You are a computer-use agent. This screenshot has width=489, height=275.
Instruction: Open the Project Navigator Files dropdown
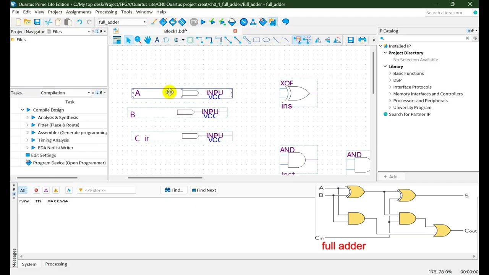(69, 32)
